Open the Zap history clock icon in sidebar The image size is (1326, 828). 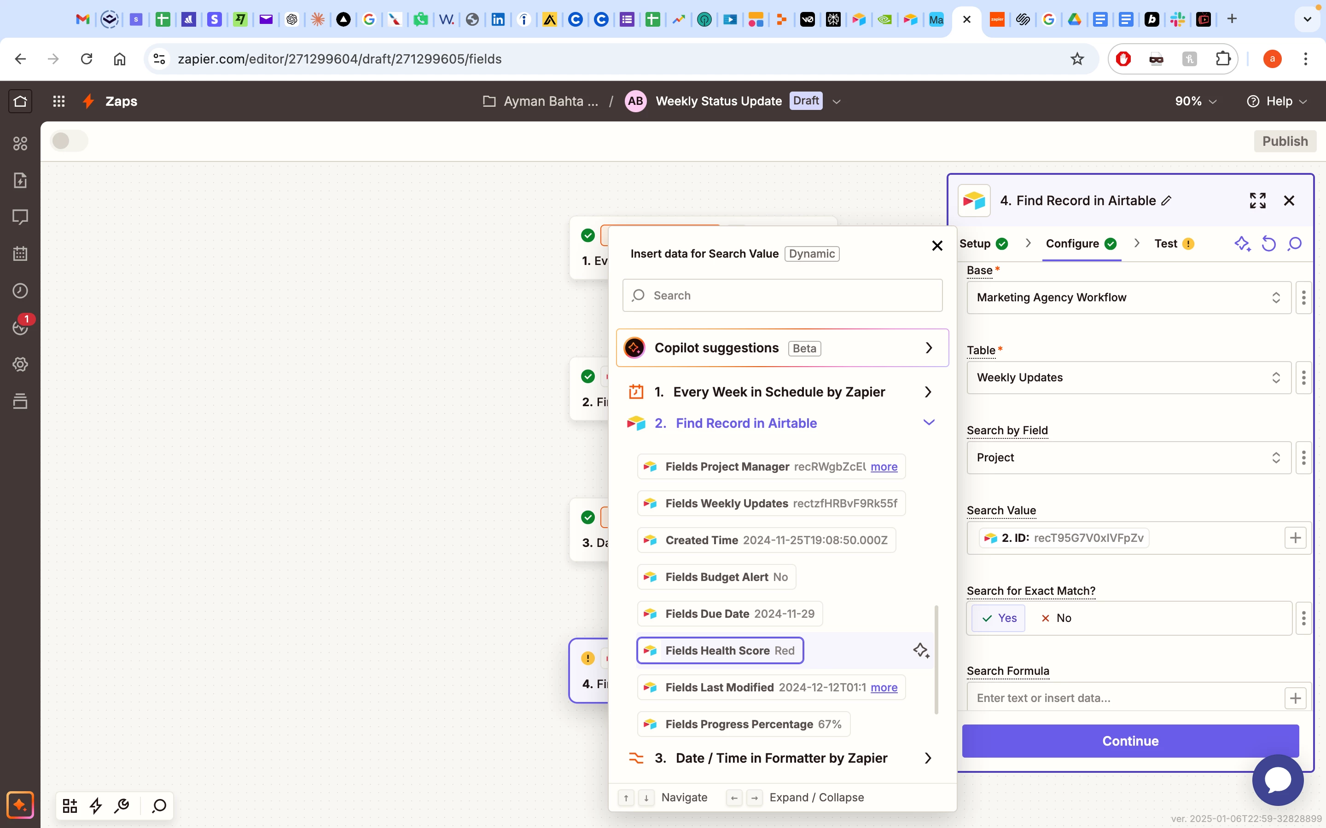click(x=20, y=291)
